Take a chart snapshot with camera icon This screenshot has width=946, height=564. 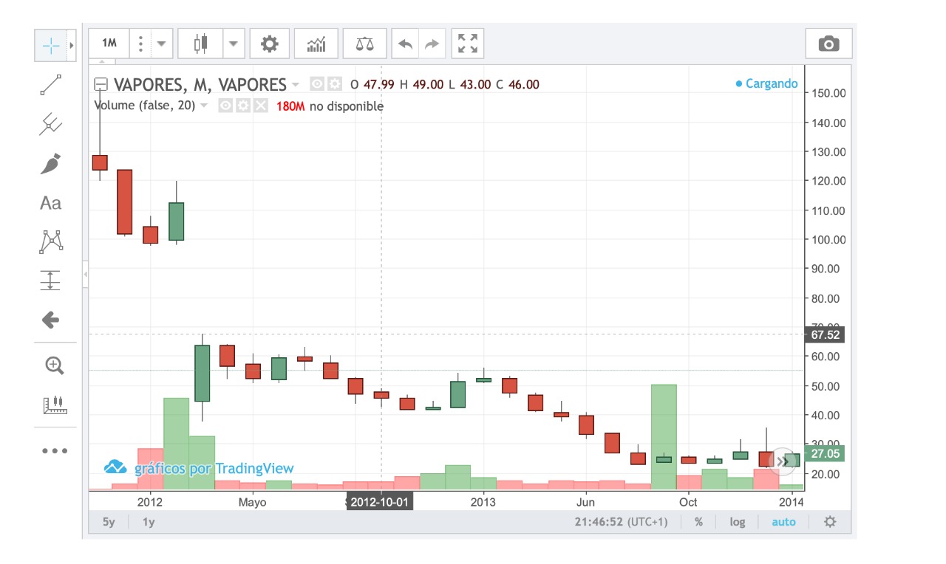tap(828, 44)
